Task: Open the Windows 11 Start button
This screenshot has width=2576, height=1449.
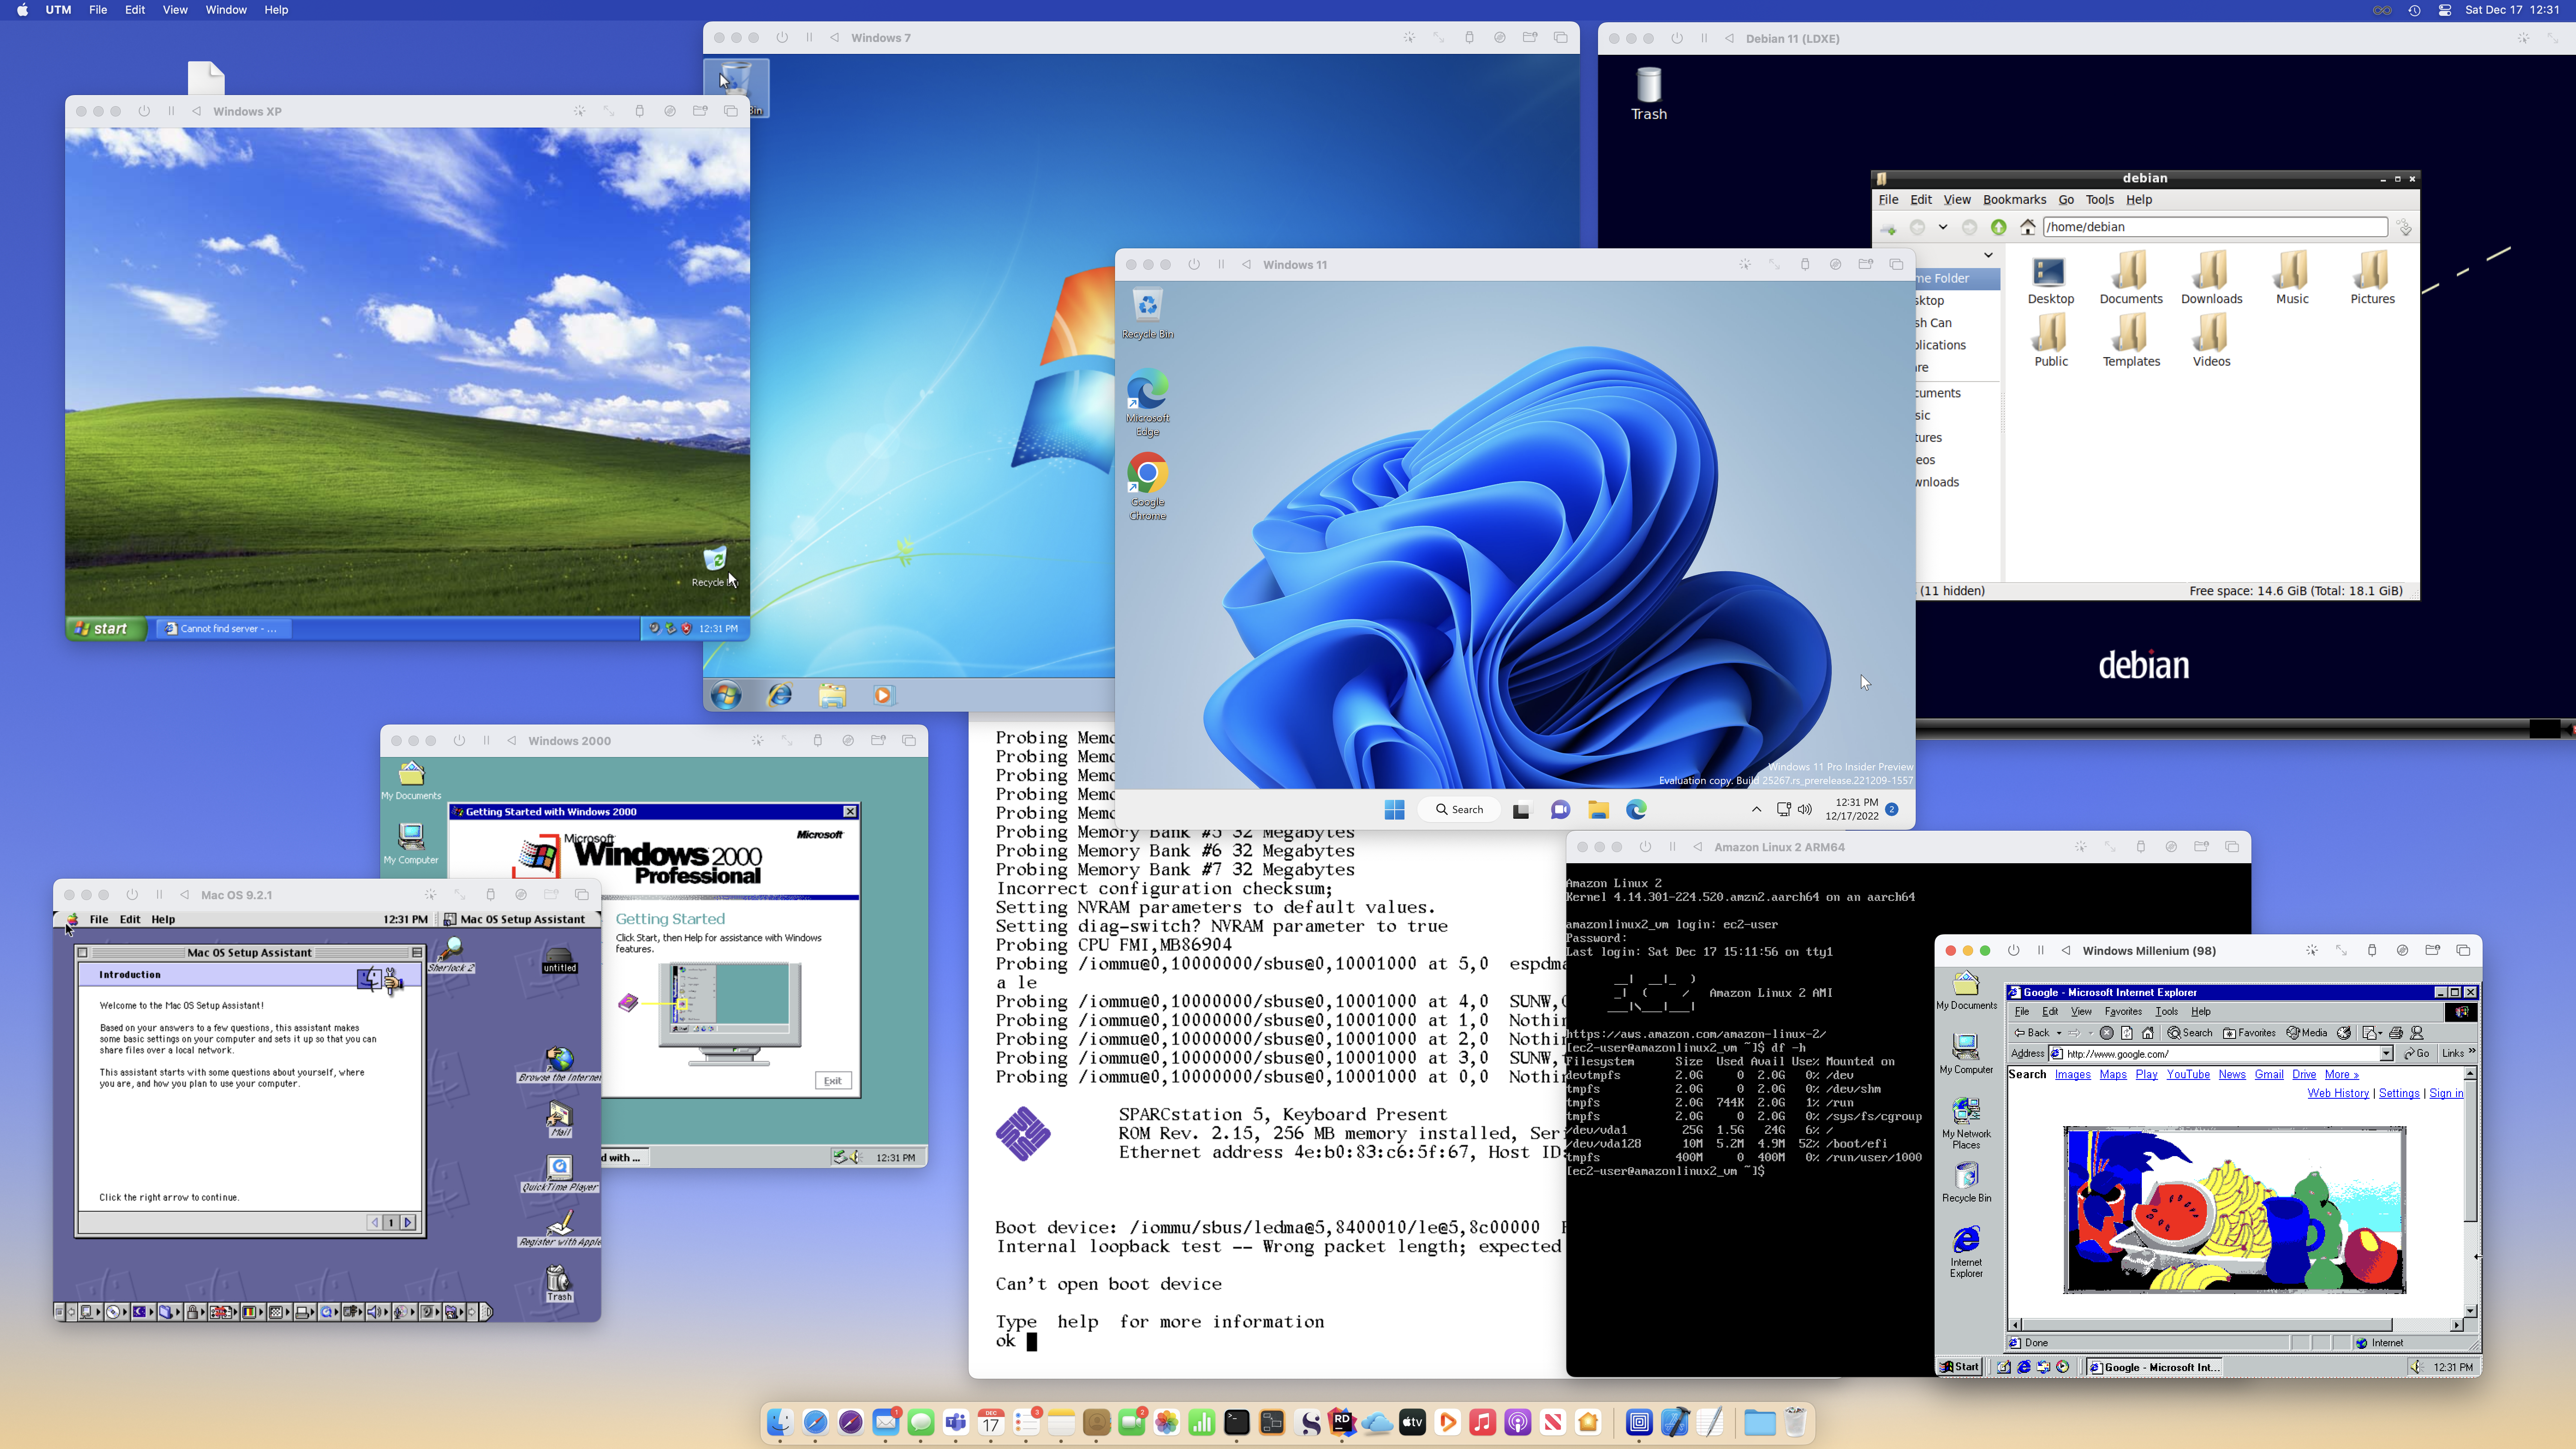Action: (1394, 810)
